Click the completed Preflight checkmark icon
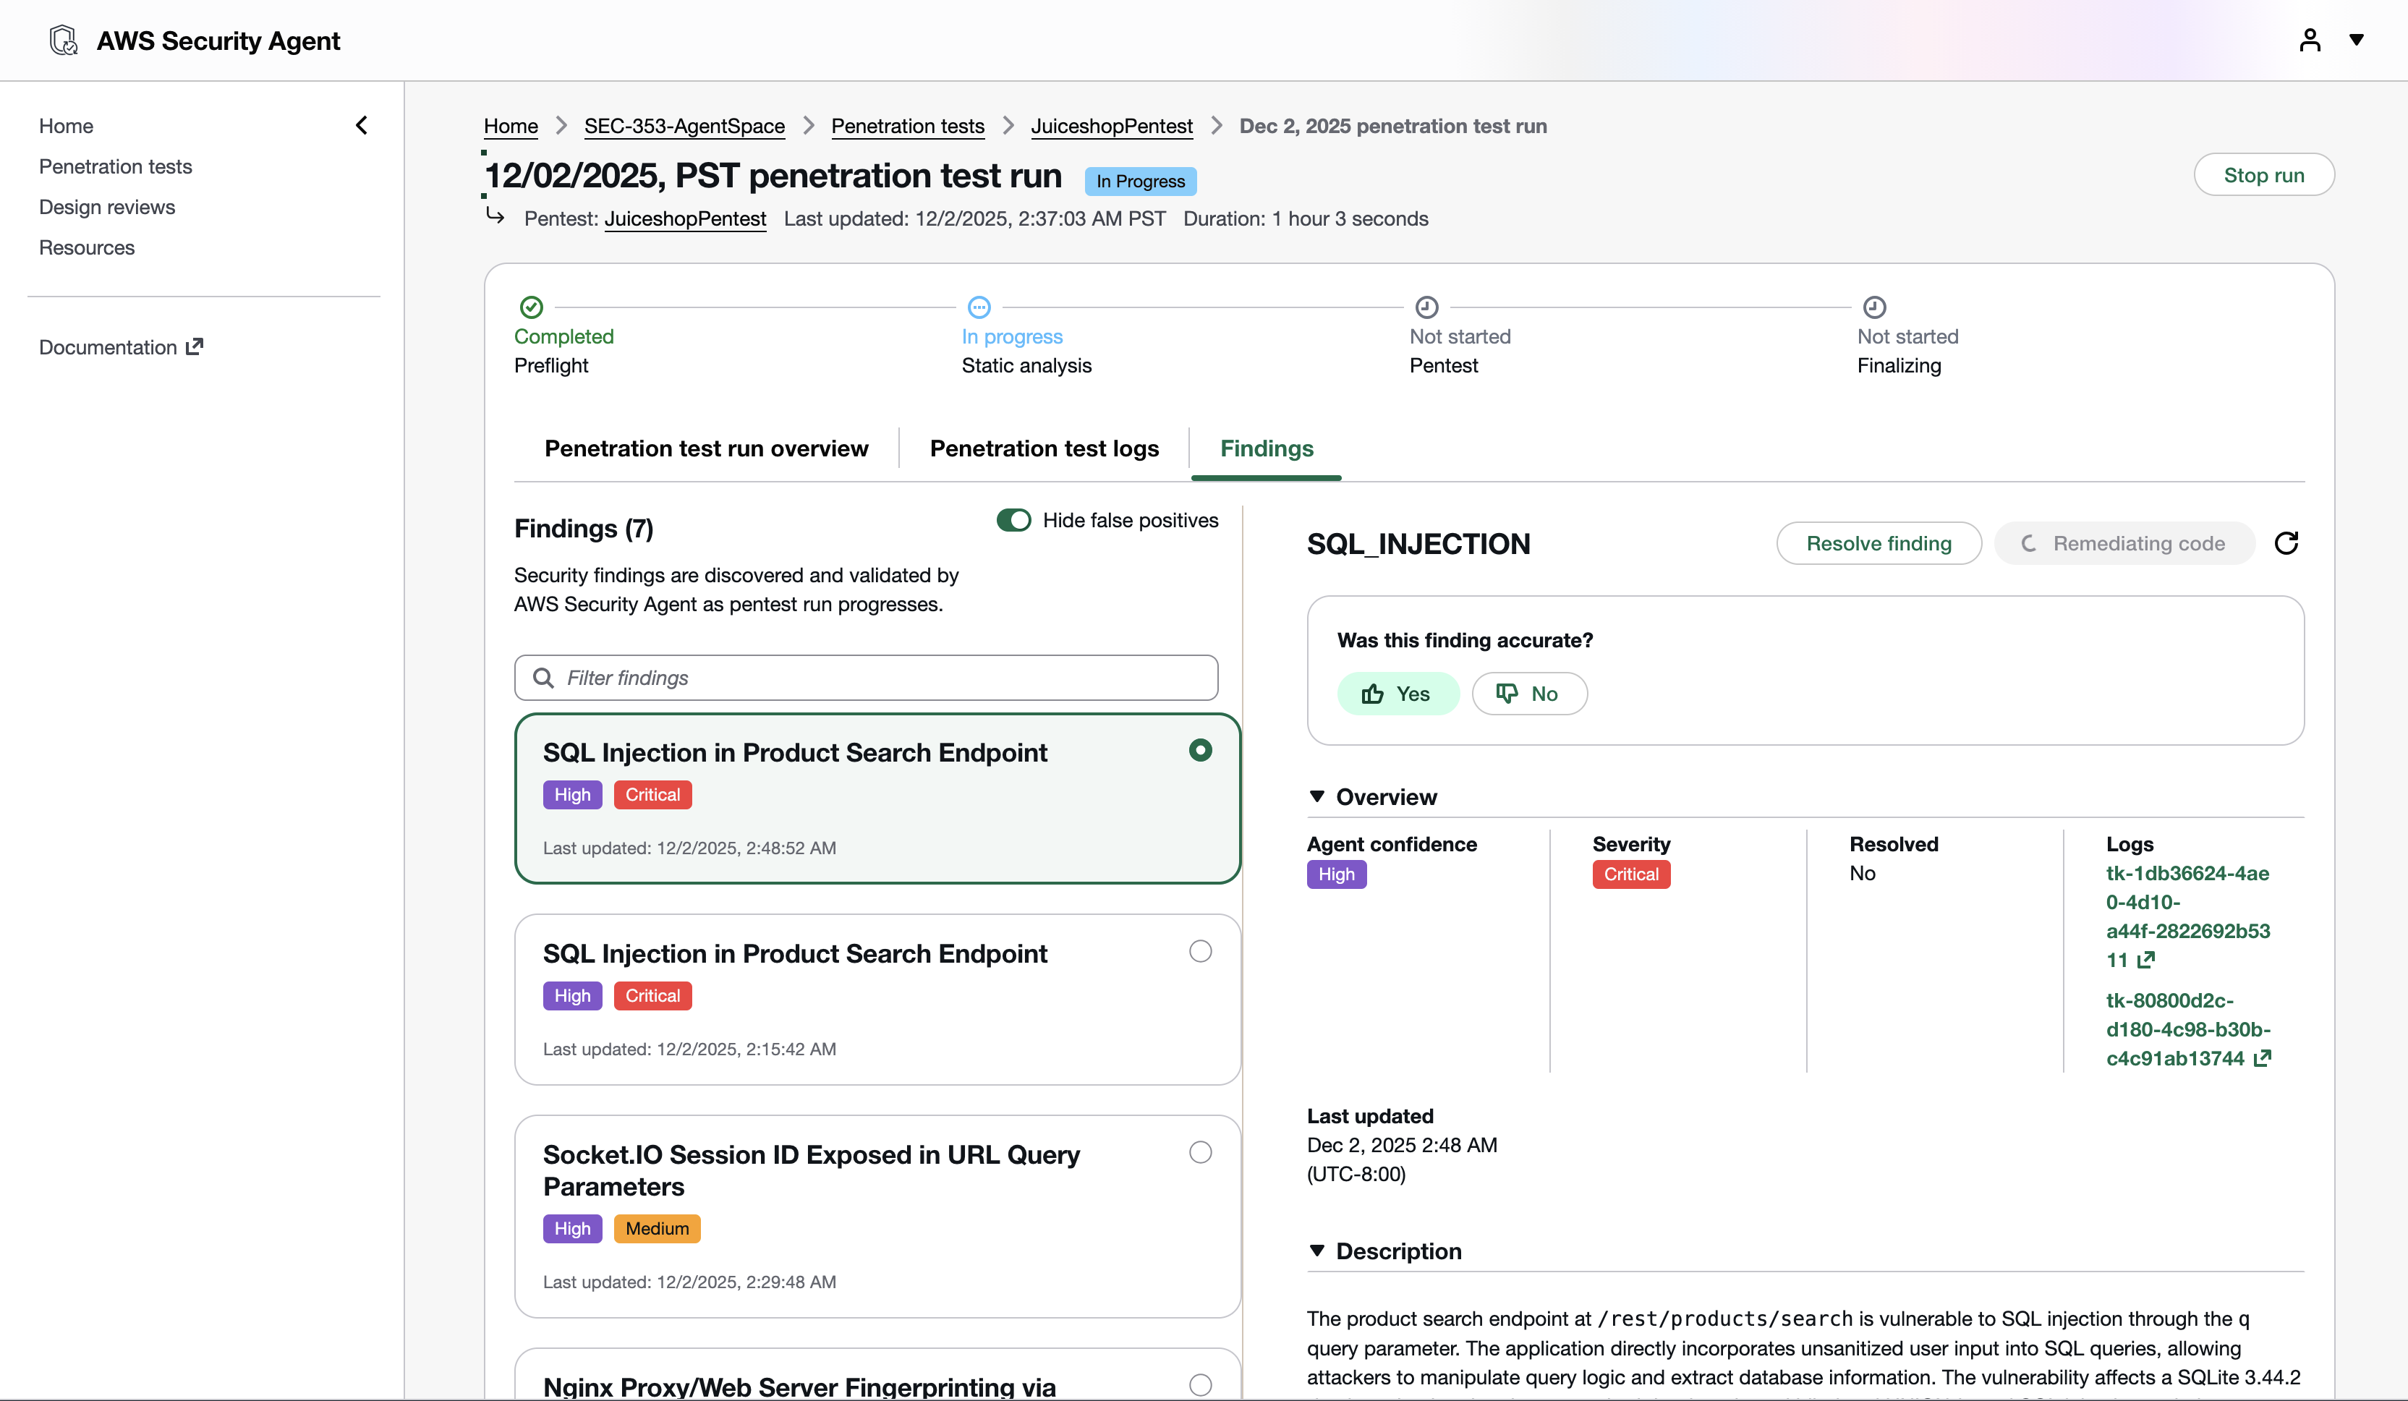This screenshot has width=2408, height=1401. point(531,307)
